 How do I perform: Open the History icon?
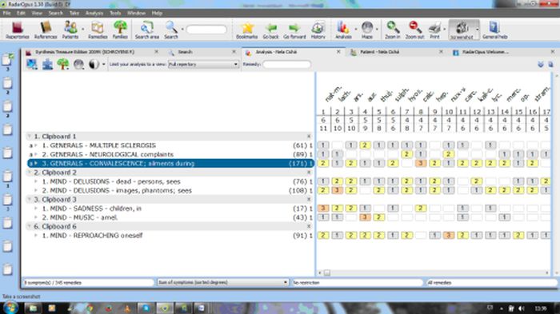(318, 30)
